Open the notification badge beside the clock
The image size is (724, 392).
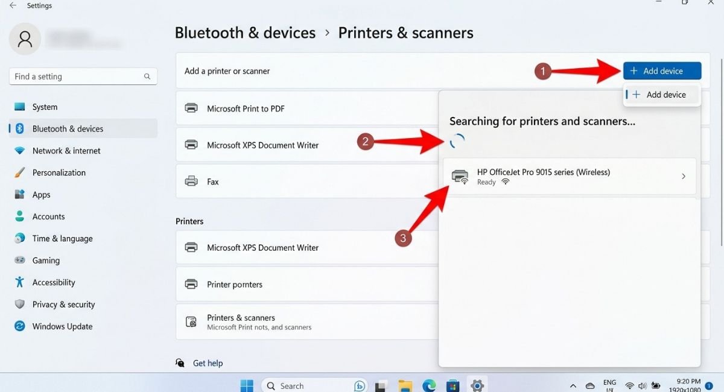(709, 386)
